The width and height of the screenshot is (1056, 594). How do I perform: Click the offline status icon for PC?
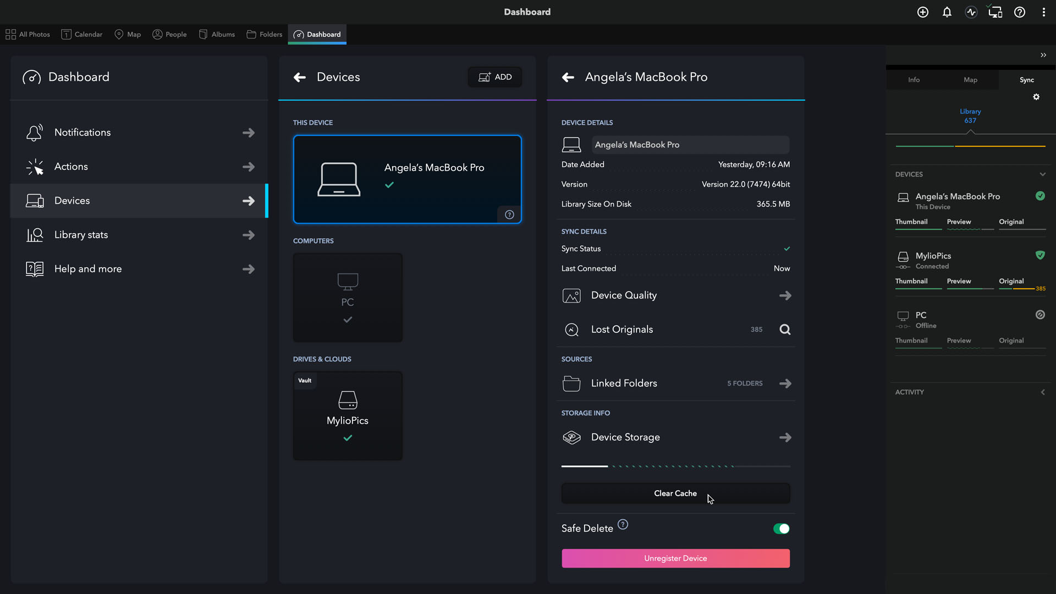[1040, 315]
